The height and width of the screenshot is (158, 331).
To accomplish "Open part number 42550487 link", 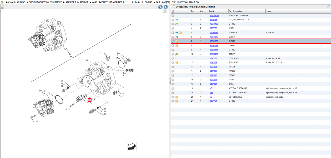I will [x=213, y=54].
